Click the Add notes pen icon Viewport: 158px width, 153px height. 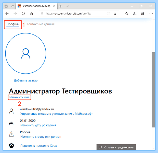[135, 14]
